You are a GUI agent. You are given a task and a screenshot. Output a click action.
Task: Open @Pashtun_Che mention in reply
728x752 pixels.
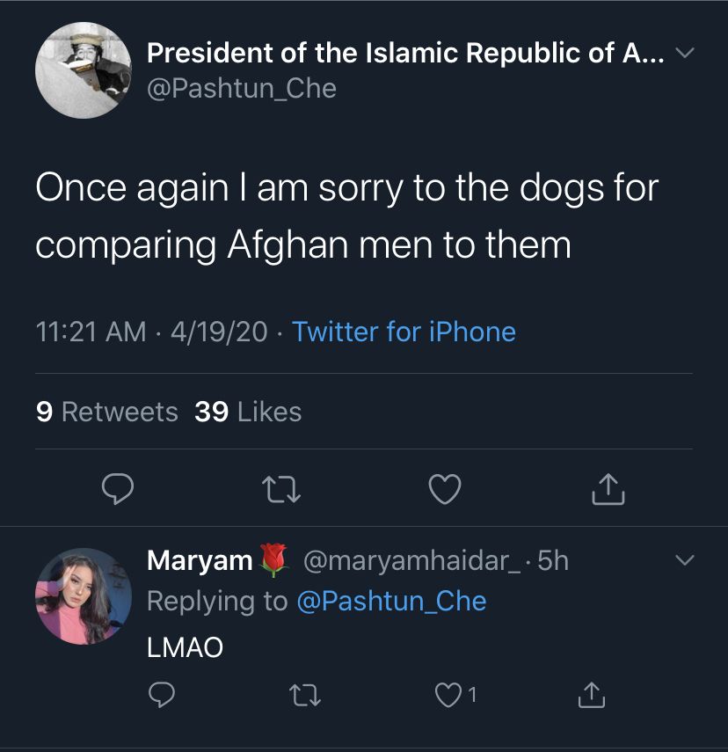(391, 601)
